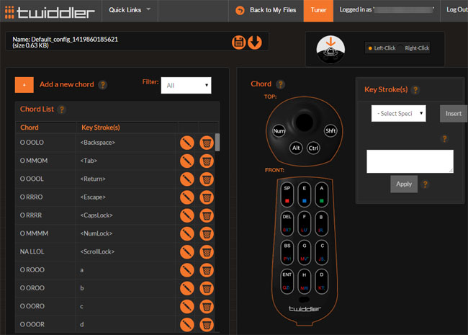Viewport: 468px width, 335px height.
Task: Open the Key Stroke(s) help icon
Action: [x=415, y=90]
